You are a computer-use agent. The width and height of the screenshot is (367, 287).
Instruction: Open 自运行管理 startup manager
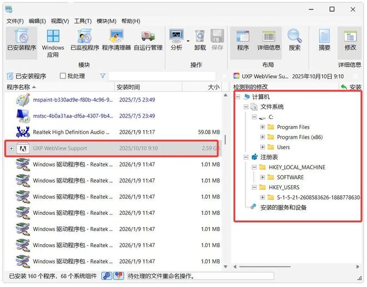(x=148, y=40)
